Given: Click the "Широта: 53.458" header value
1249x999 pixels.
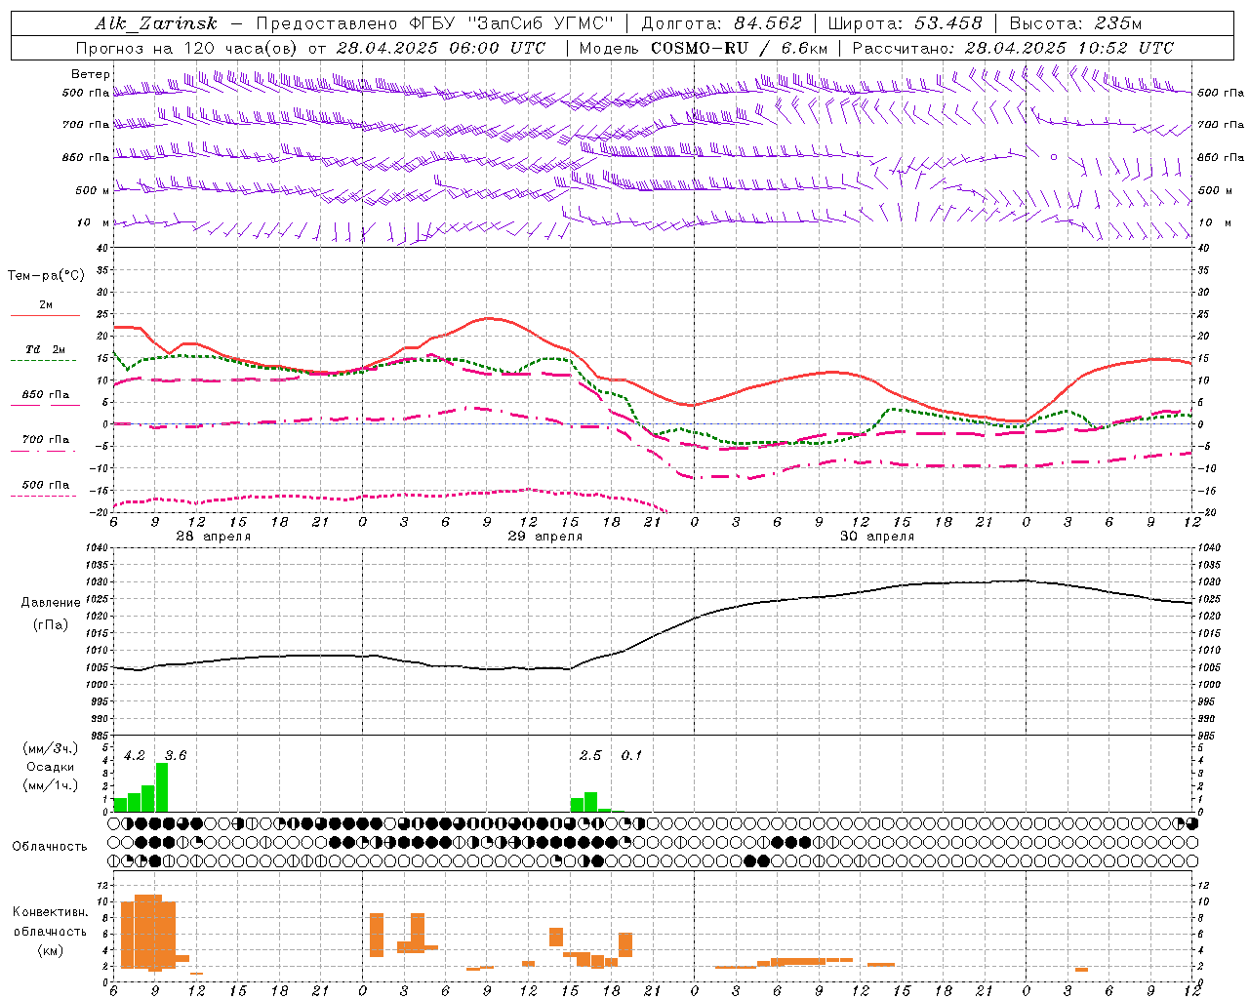Looking at the screenshot, I should [905, 23].
